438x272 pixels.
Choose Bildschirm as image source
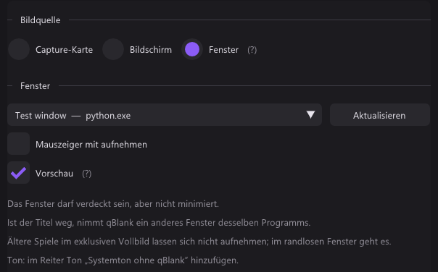click(113, 50)
